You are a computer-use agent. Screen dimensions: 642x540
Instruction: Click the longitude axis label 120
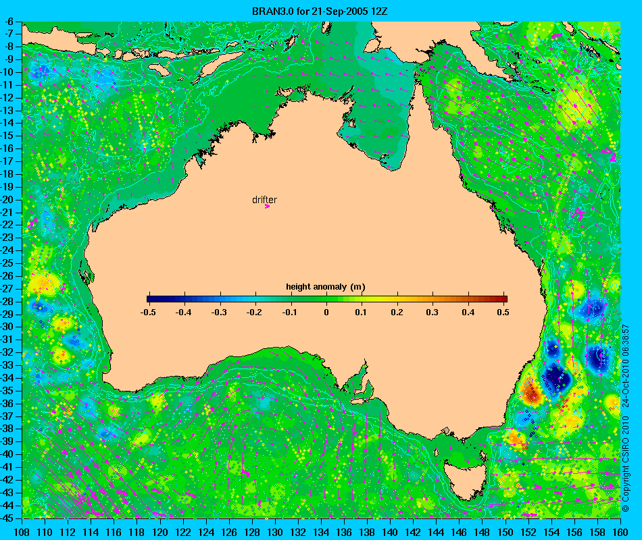tap(160, 532)
